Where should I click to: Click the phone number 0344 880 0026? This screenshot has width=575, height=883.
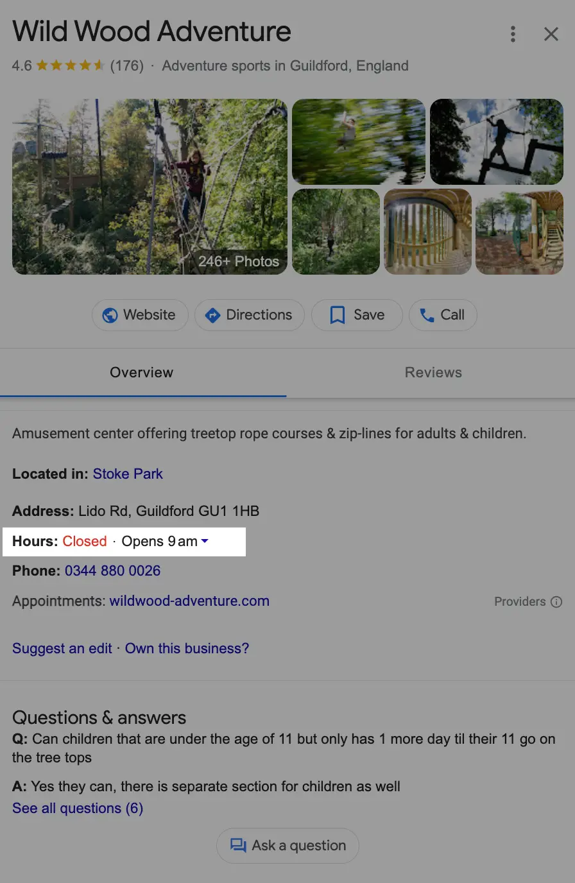(112, 570)
